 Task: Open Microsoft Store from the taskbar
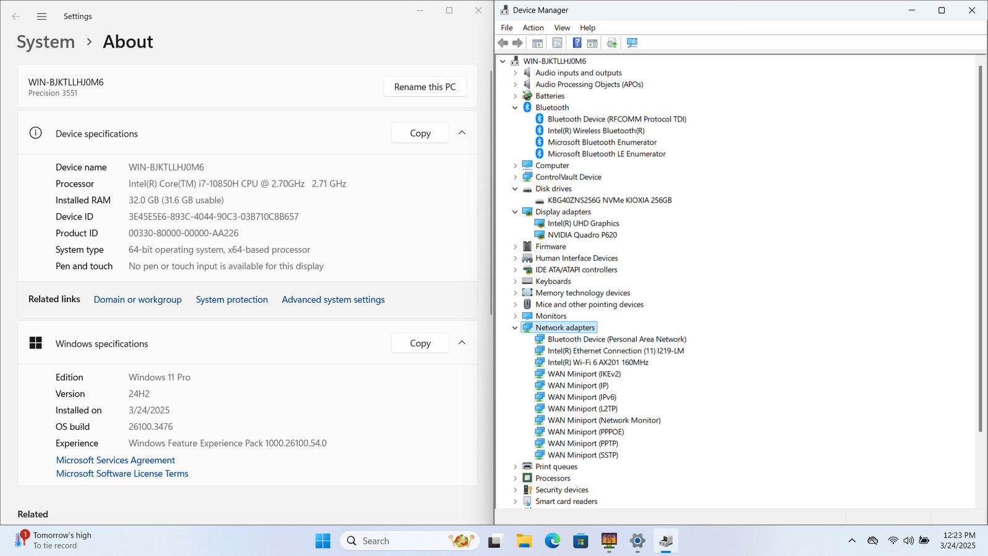[580, 541]
